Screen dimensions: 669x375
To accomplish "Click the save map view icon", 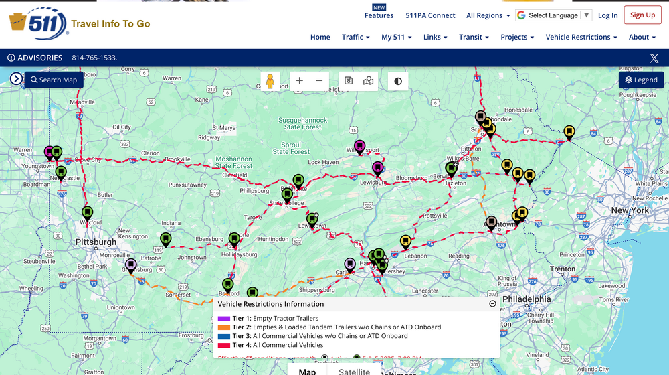I will [x=349, y=81].
